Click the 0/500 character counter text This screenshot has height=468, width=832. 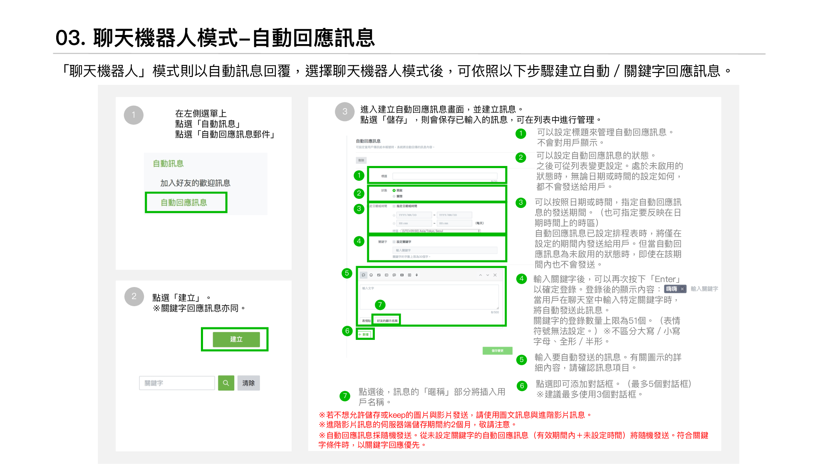tap(495, 312)
